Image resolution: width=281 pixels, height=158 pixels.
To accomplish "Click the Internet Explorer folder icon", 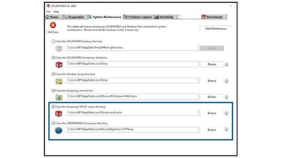I will pos(59,97).
